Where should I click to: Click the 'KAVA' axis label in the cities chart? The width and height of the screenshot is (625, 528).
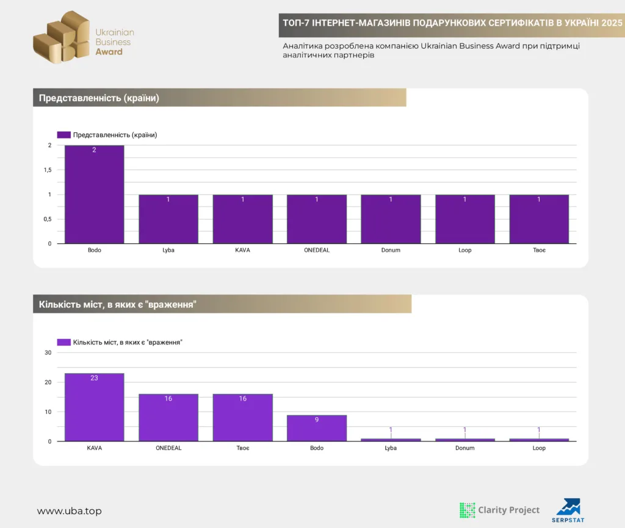(x=95, y=448)
